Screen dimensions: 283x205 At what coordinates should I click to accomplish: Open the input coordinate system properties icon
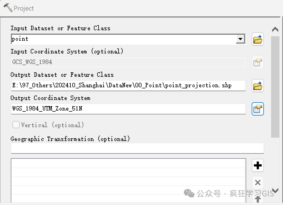pyautogui.click(x=258, y=62)
